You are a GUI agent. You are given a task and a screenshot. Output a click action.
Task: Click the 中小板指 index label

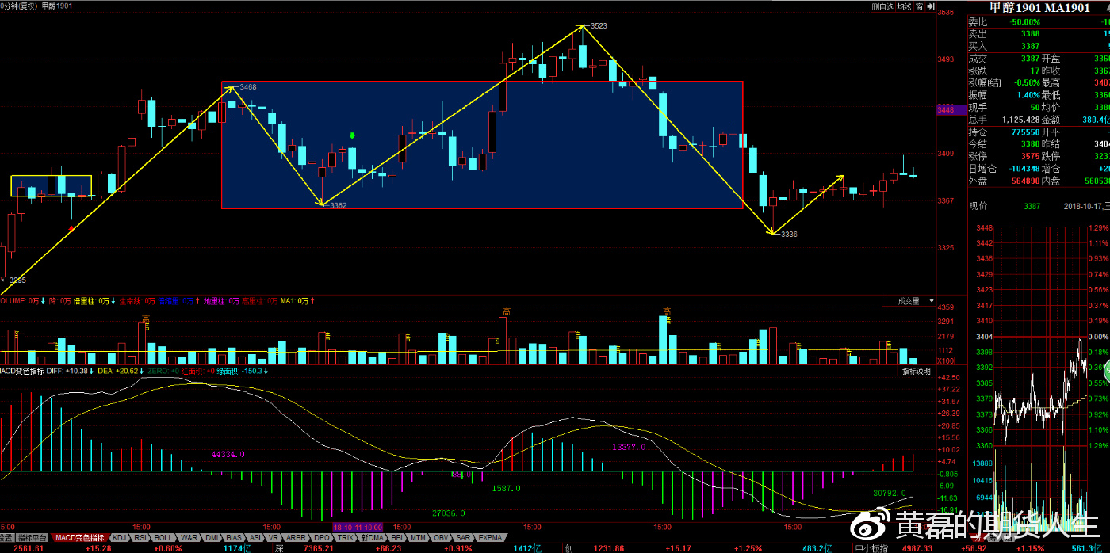click(873, 548)
